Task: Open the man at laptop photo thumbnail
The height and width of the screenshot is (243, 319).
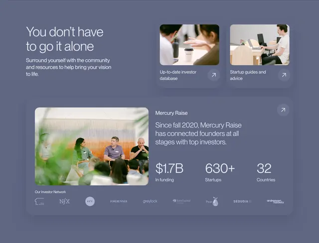Action: click(260, 45)
